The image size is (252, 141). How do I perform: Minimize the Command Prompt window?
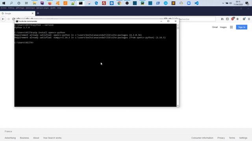(x=161, y=21)
